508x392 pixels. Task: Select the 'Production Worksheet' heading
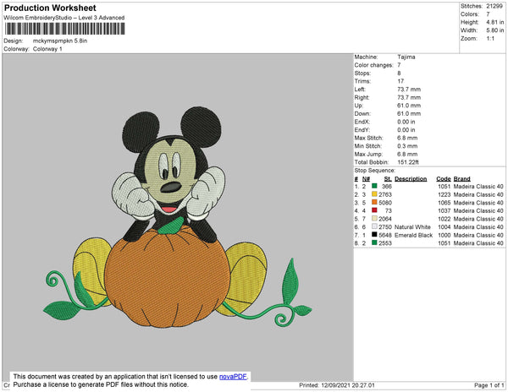[50, 8]
